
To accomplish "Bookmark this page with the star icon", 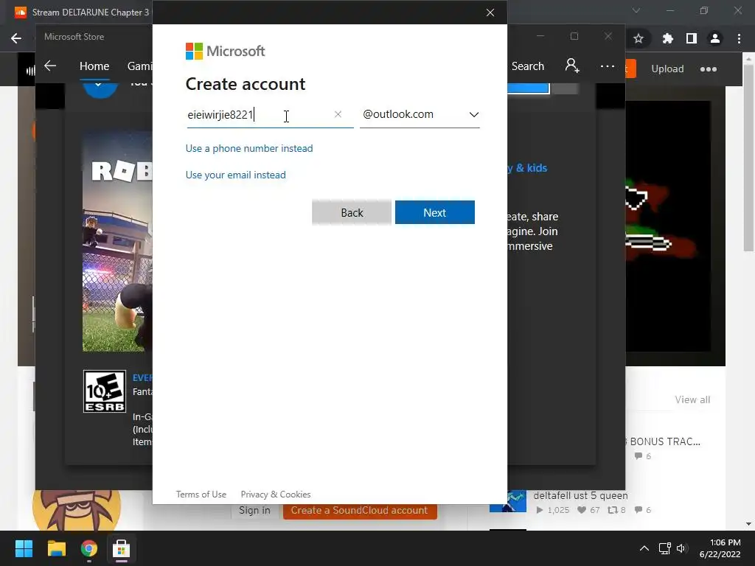I will pyautogui.click(x=639, y=38).
